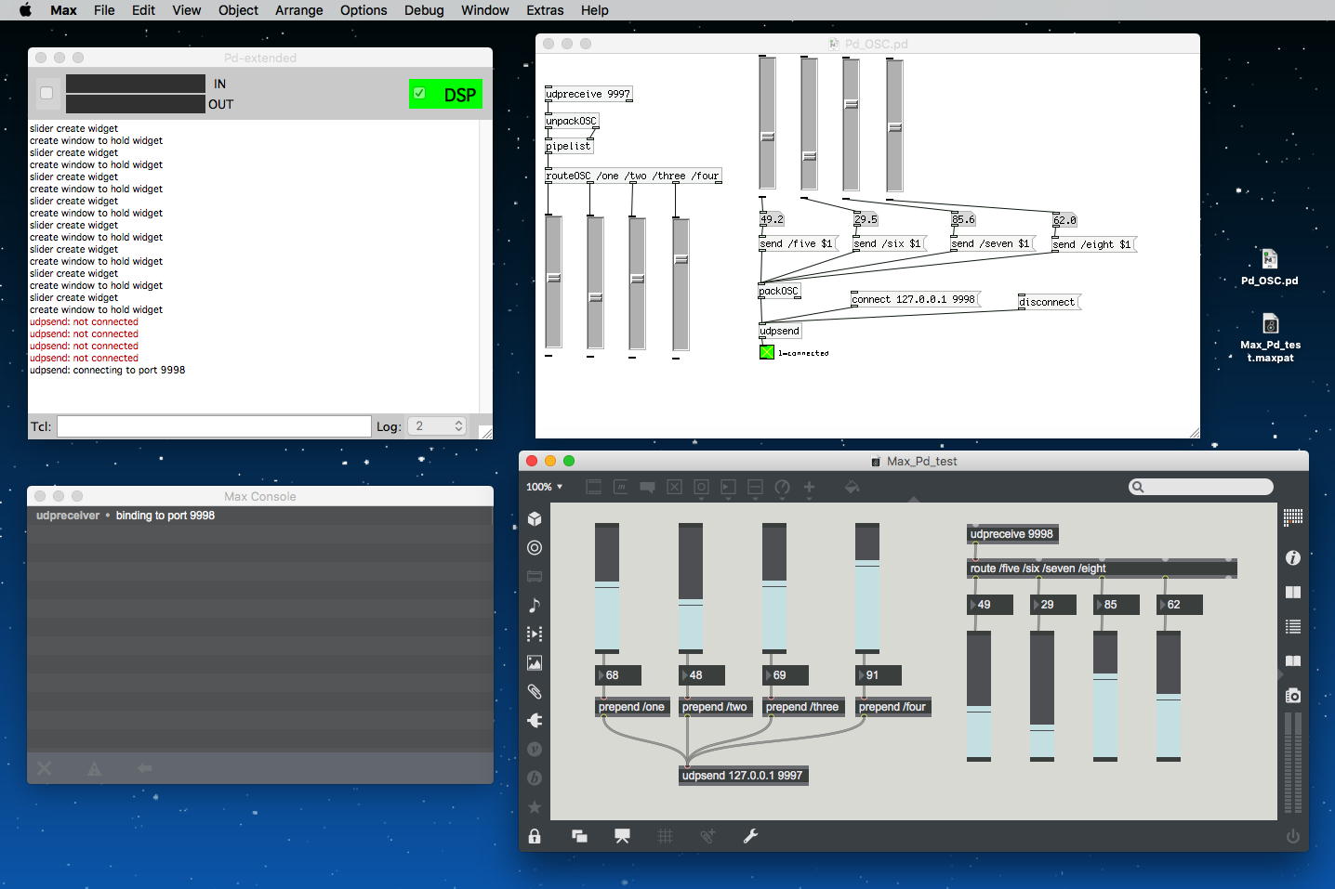1335x889 pixels.
Task: Open the paint bucket Format palette in Max
Action: pyautogui.click(x=852, y=487)
